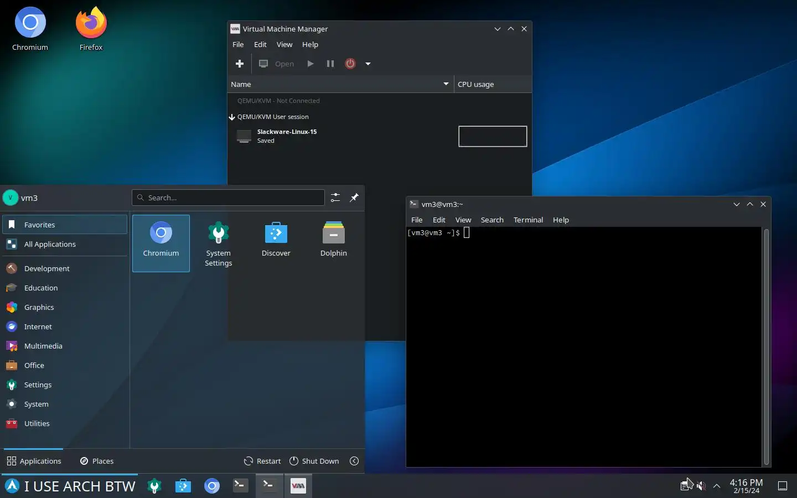
Task: Click the Restart button
Action: point(262,461)
